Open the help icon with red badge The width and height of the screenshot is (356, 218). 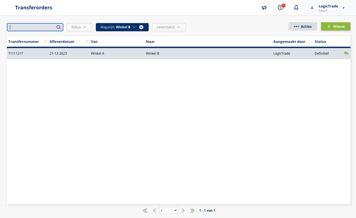pyautogui.click(x=280, y=8)
